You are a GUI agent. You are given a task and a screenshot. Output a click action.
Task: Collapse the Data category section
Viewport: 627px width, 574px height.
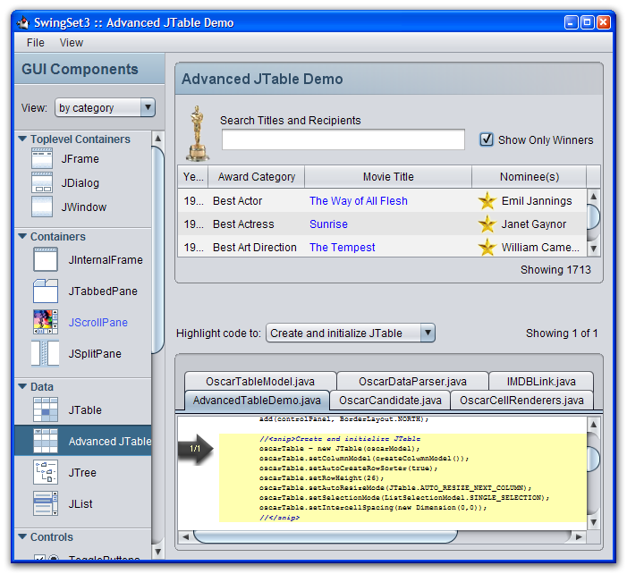point(22,387)
